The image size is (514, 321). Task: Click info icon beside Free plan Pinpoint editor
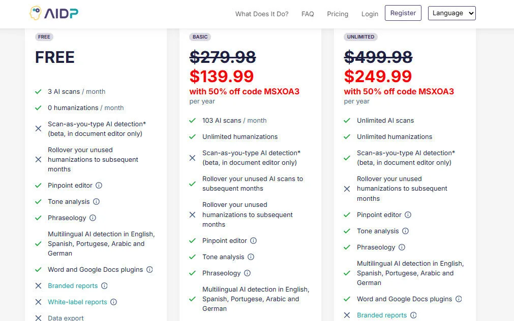pyautogui.click(x=99, y=186)
